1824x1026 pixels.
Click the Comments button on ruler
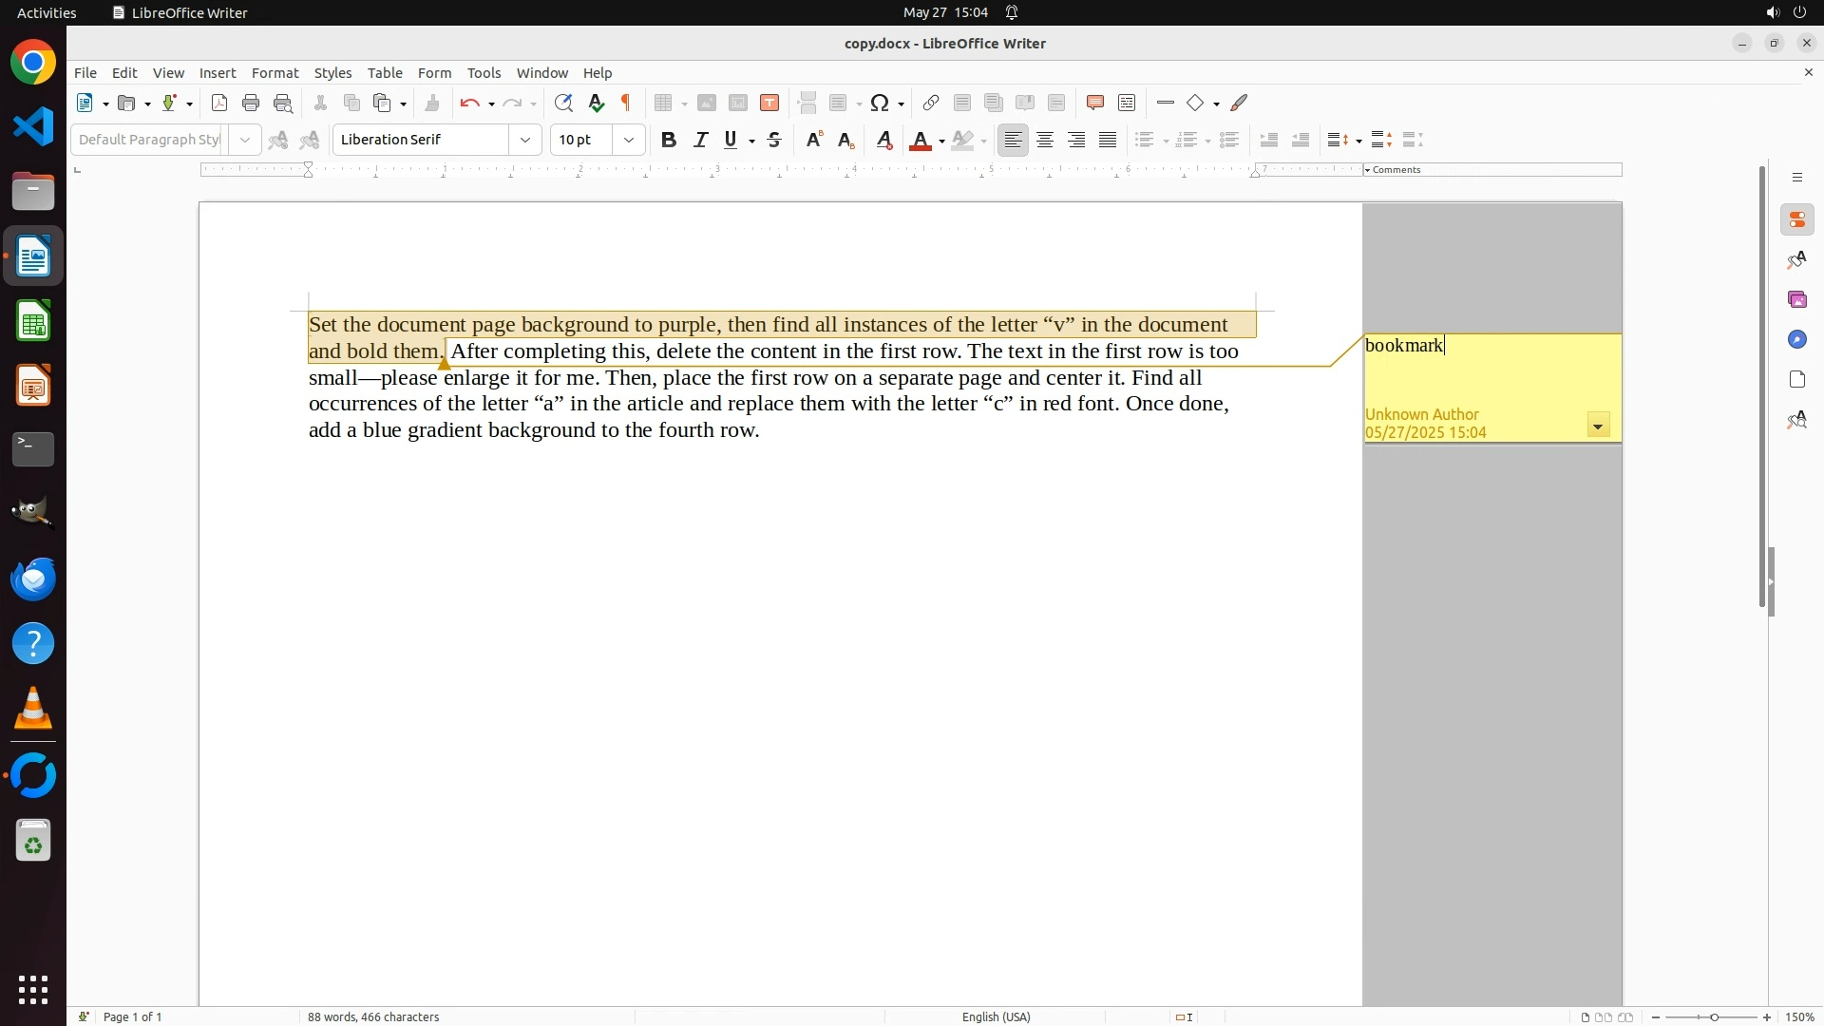[1394, 169]
